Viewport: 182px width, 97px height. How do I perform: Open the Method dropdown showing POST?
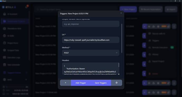tap(91, 53)
